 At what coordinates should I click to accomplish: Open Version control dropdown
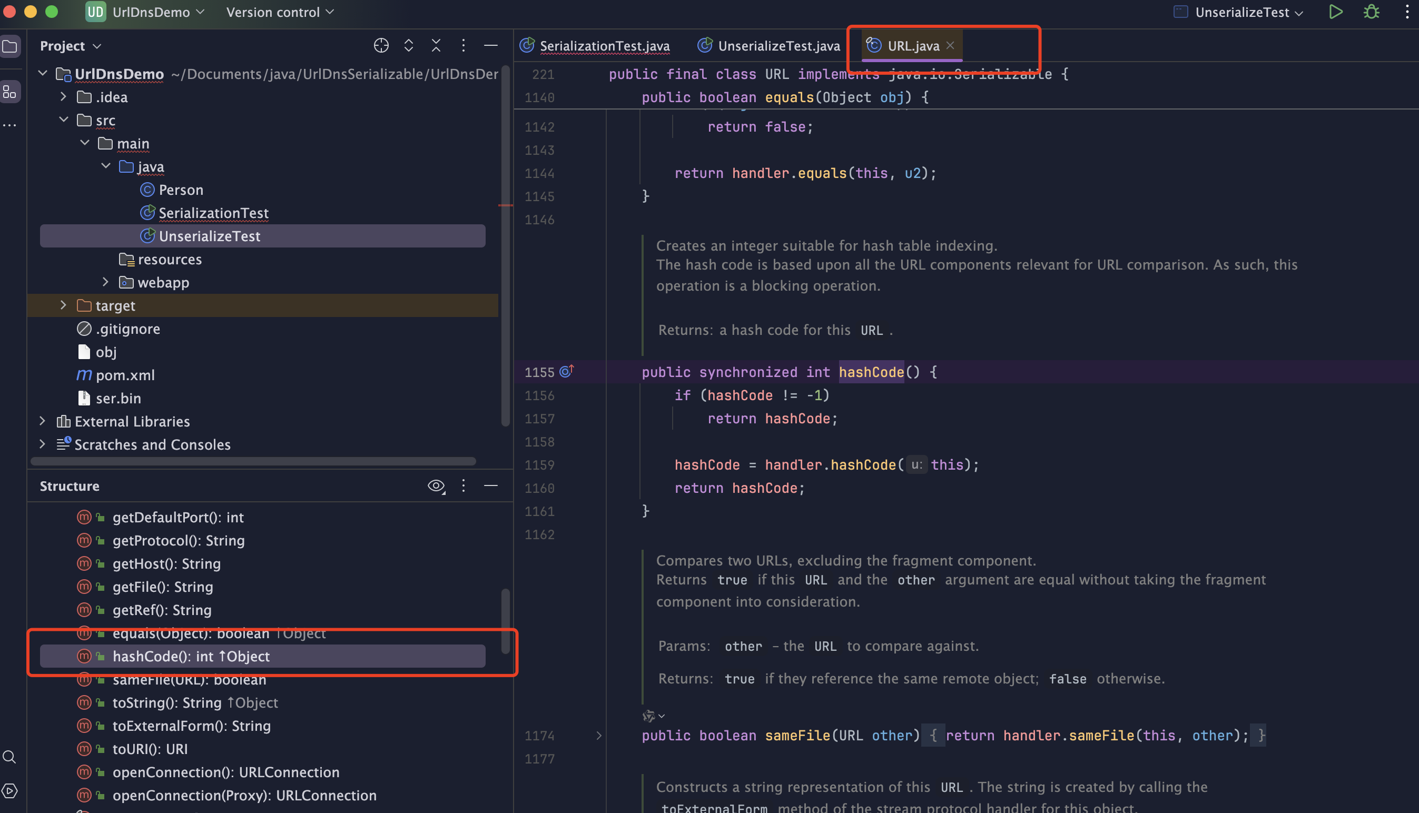tap(280, 12)
